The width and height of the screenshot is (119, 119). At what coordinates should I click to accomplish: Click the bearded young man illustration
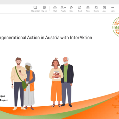[18, 84]
